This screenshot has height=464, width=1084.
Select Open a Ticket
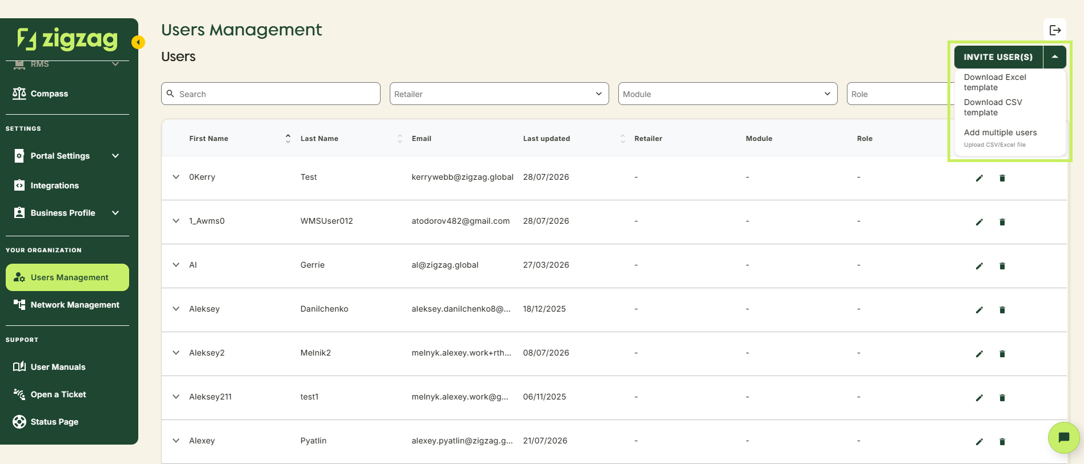pyautogui.click(x=67, y=394)
